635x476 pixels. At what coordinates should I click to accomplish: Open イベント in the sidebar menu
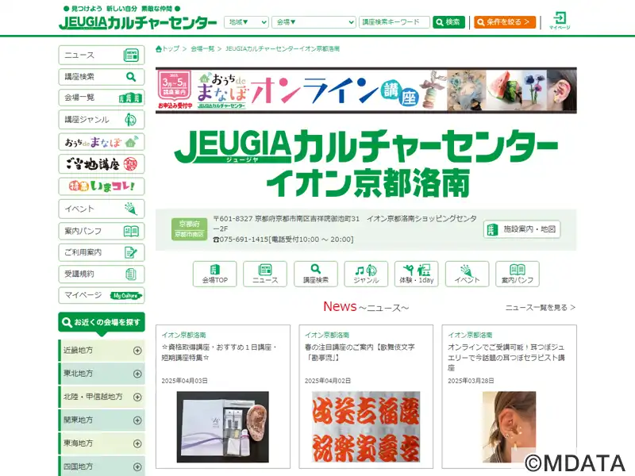pyautogui.click(x=102, y=209)
